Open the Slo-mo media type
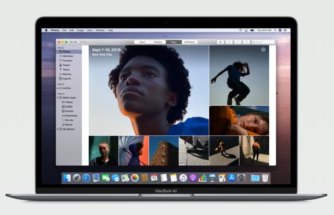The height and width of the screenshot is (215, 334). coord(68,120)
